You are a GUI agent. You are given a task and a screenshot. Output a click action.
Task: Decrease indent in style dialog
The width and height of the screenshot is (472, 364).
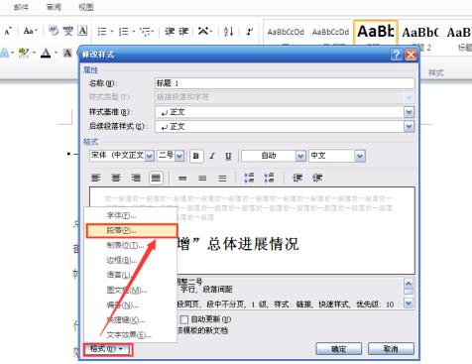[297, 178]
